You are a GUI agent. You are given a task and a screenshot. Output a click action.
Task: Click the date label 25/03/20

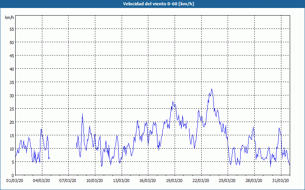[x=227, y=181]
